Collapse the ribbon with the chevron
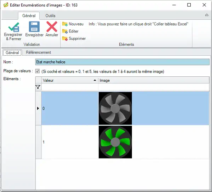This screenshot has height=192, width=212. pyautogui.click(x=207, y=15)
